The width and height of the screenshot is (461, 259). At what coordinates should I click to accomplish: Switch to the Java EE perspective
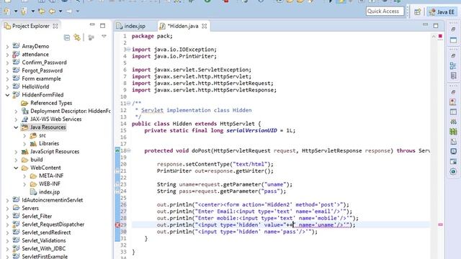[442, 12]
